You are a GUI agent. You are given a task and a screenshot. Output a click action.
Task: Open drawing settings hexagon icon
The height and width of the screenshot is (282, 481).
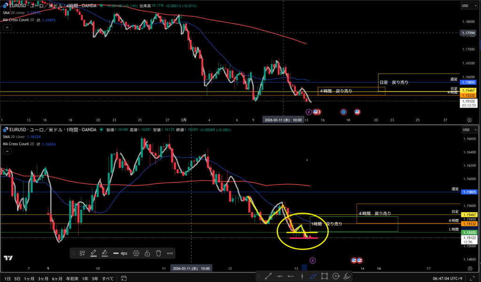tap(136, 253)
